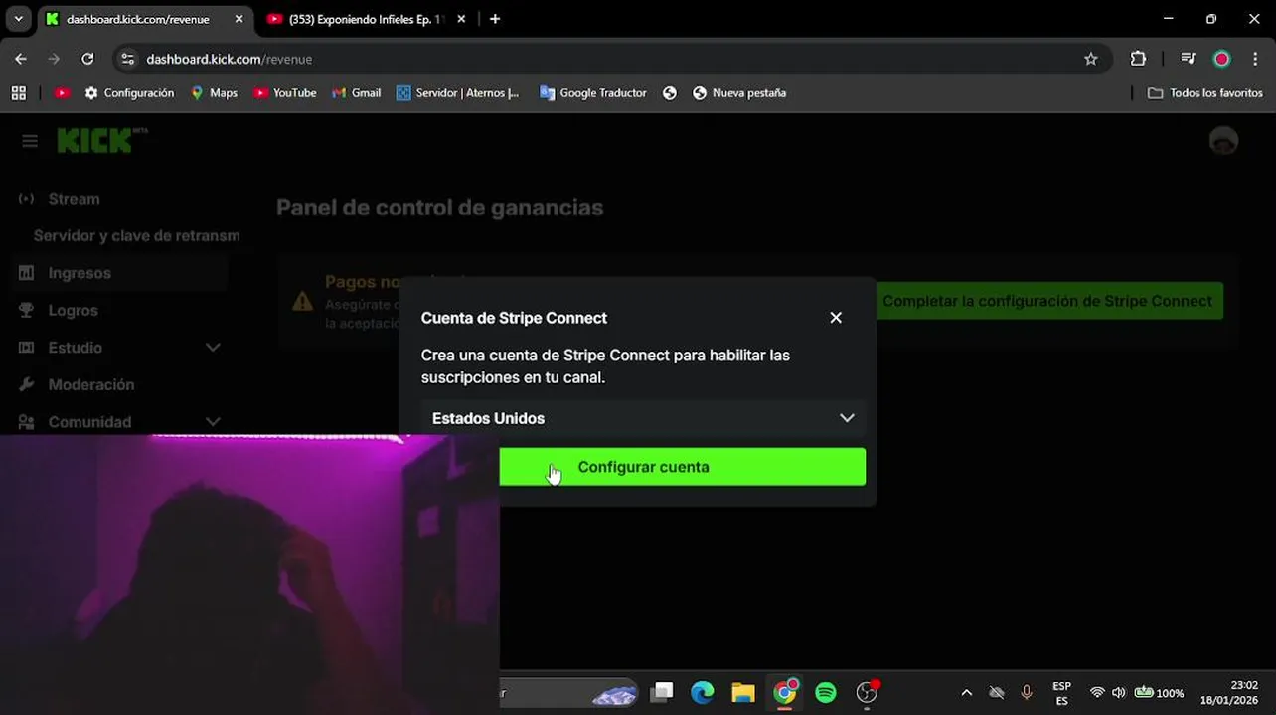
Task: Open OBS Studio from the taskbar
Action: point(868,692)
